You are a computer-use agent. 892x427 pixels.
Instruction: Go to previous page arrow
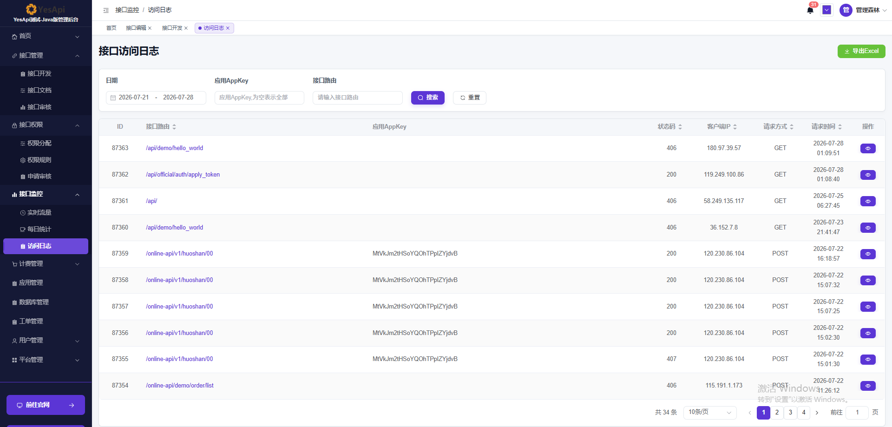[x=749, y=413]
